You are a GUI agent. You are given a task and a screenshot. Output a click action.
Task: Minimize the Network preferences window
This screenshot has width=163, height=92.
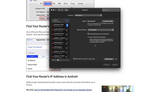pyautogui.click(x=53, y=10)
